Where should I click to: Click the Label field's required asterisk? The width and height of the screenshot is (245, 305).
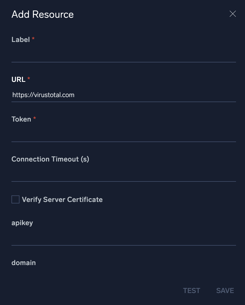pos(33,39)
